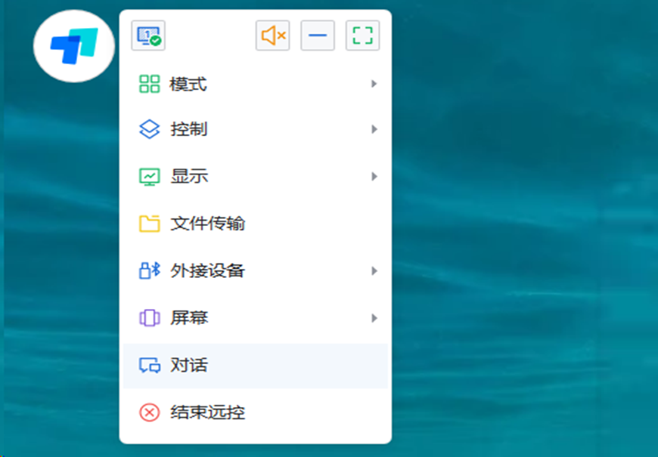Toggle the muted speaker button
Image resolution: width=658 pixels, height=457 pixels.
coord(273,36)
